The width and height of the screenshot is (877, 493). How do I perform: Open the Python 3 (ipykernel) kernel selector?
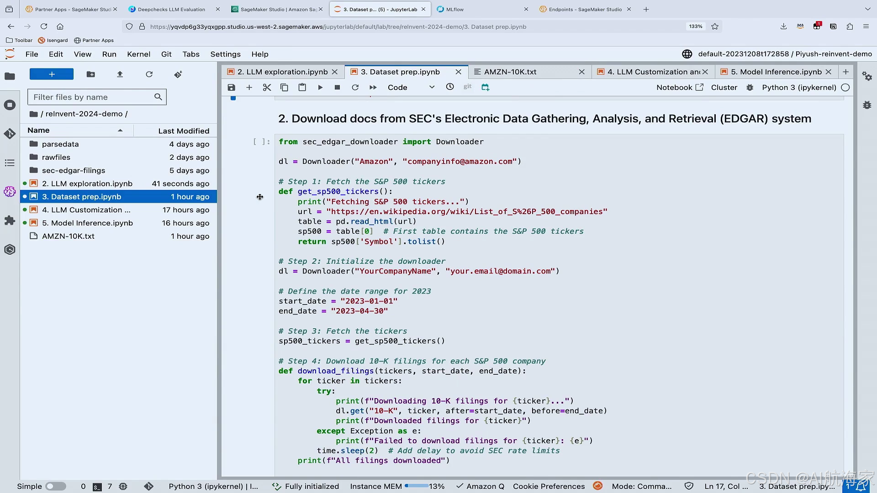tap(799, 87)
